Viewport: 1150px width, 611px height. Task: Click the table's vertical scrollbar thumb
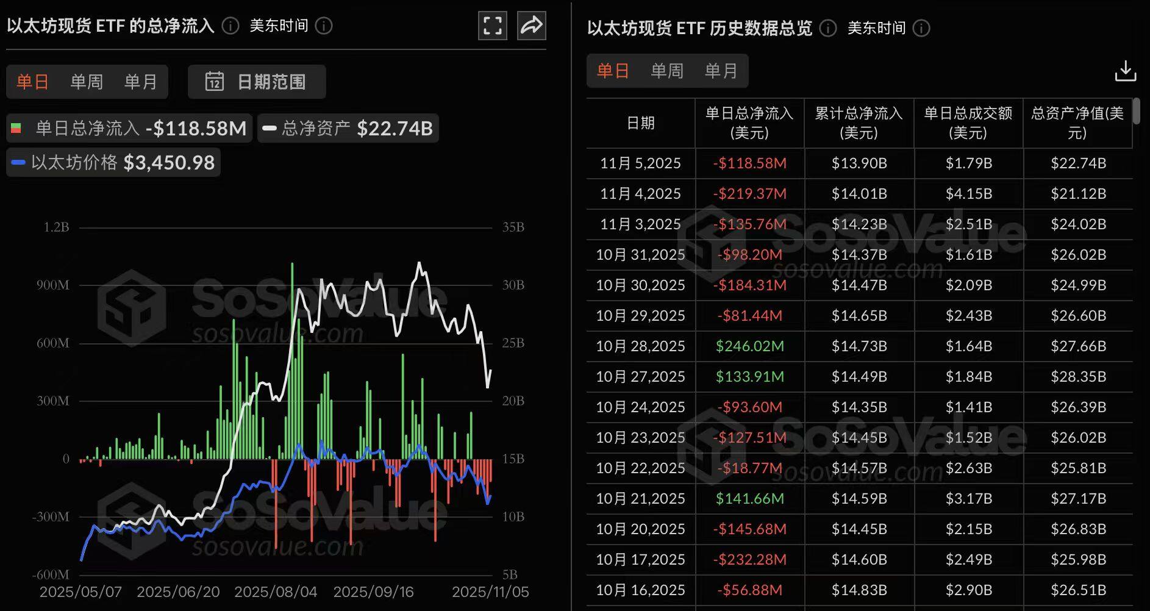point(1136,111)
